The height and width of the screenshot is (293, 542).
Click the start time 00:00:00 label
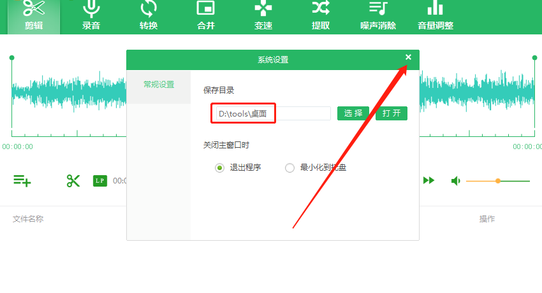pyautogui.click(x=18, y=146)
